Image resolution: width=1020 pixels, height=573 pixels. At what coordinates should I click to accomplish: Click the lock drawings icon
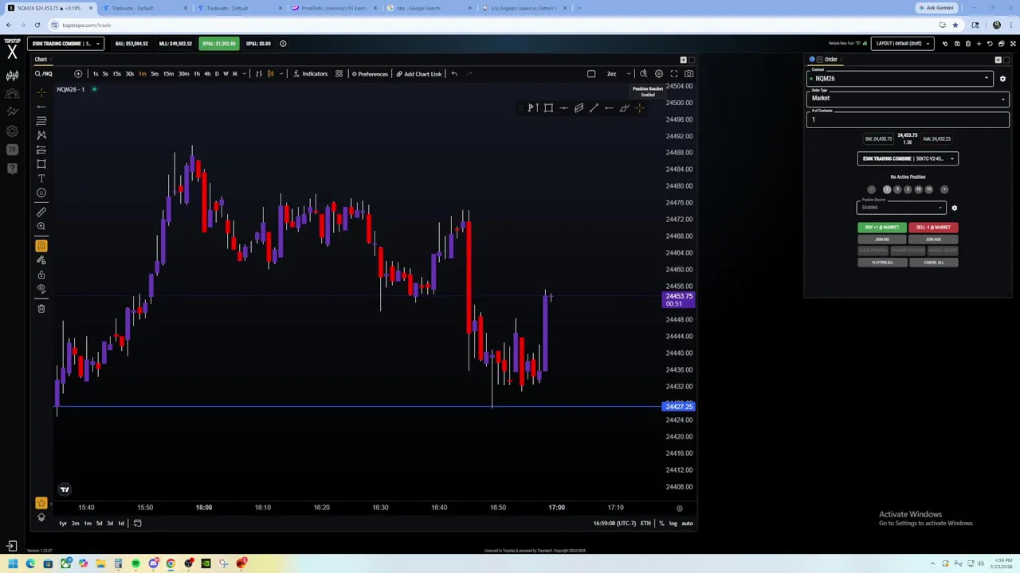[x=41, y=275]
